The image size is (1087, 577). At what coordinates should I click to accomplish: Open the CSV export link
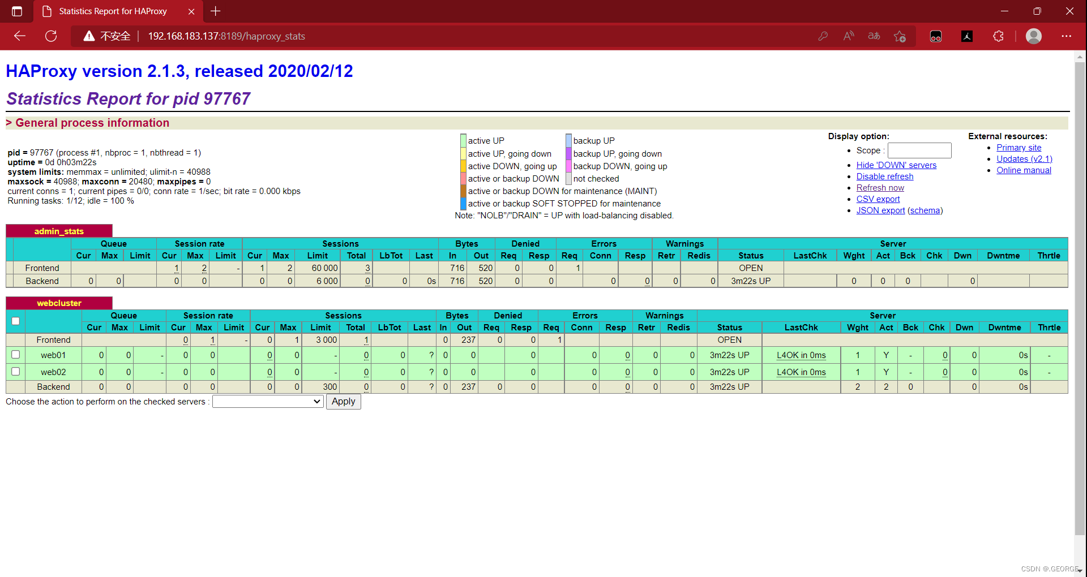coord(878,199)
